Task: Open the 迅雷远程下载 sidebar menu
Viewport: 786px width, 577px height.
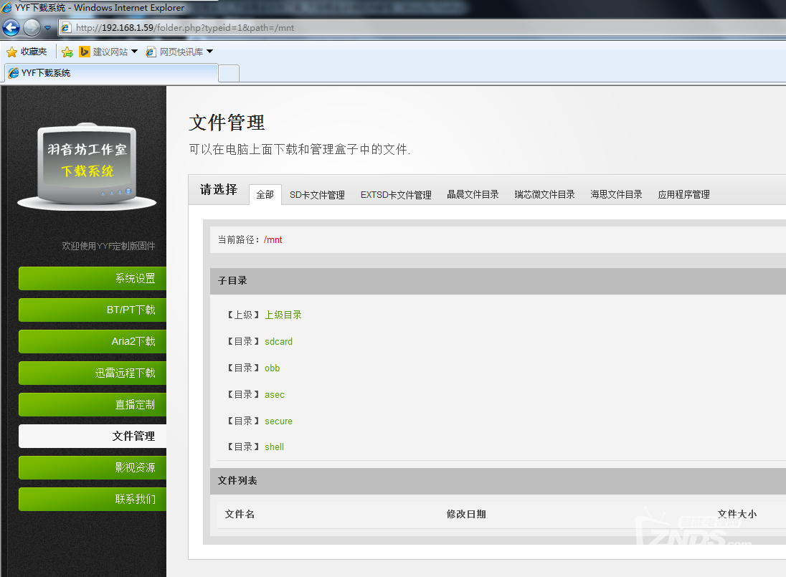Action: pos(93,373)
